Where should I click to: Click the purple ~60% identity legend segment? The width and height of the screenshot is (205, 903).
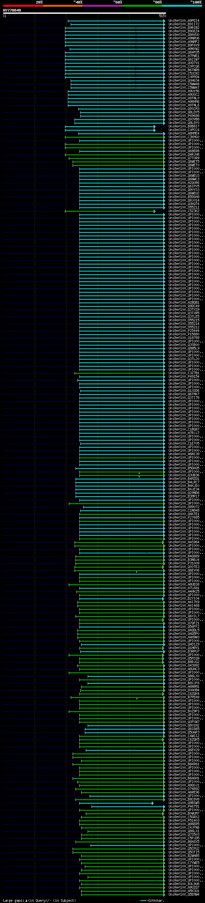(x=103, y=6)
